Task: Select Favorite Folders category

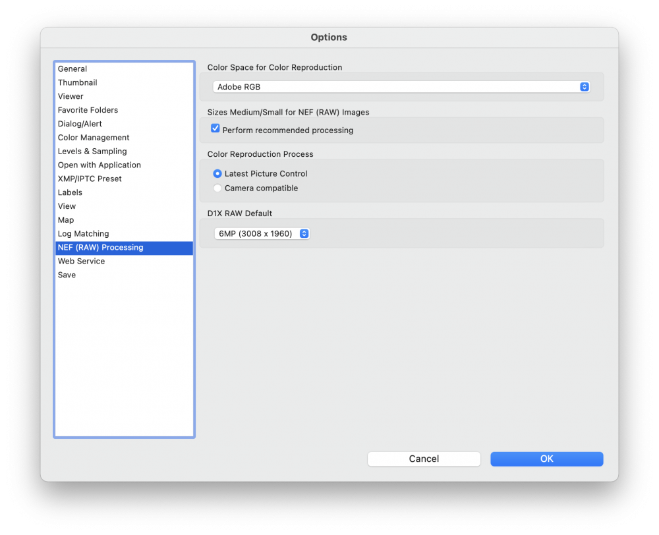Action: (124, 110)
